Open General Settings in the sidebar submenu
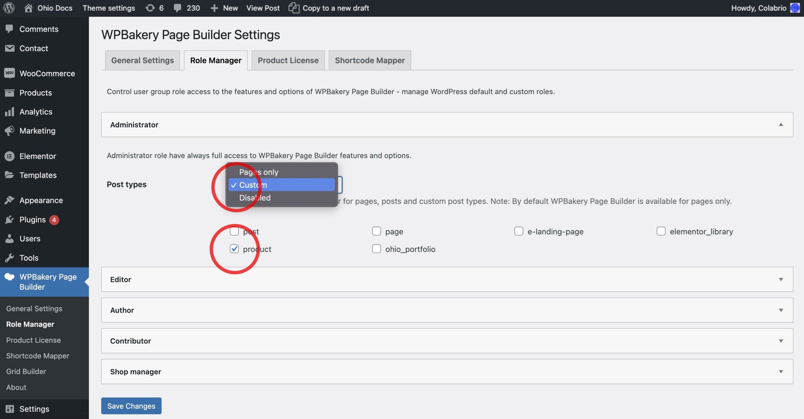This screenshot has width=804, height=419. [x=34, y=308]
